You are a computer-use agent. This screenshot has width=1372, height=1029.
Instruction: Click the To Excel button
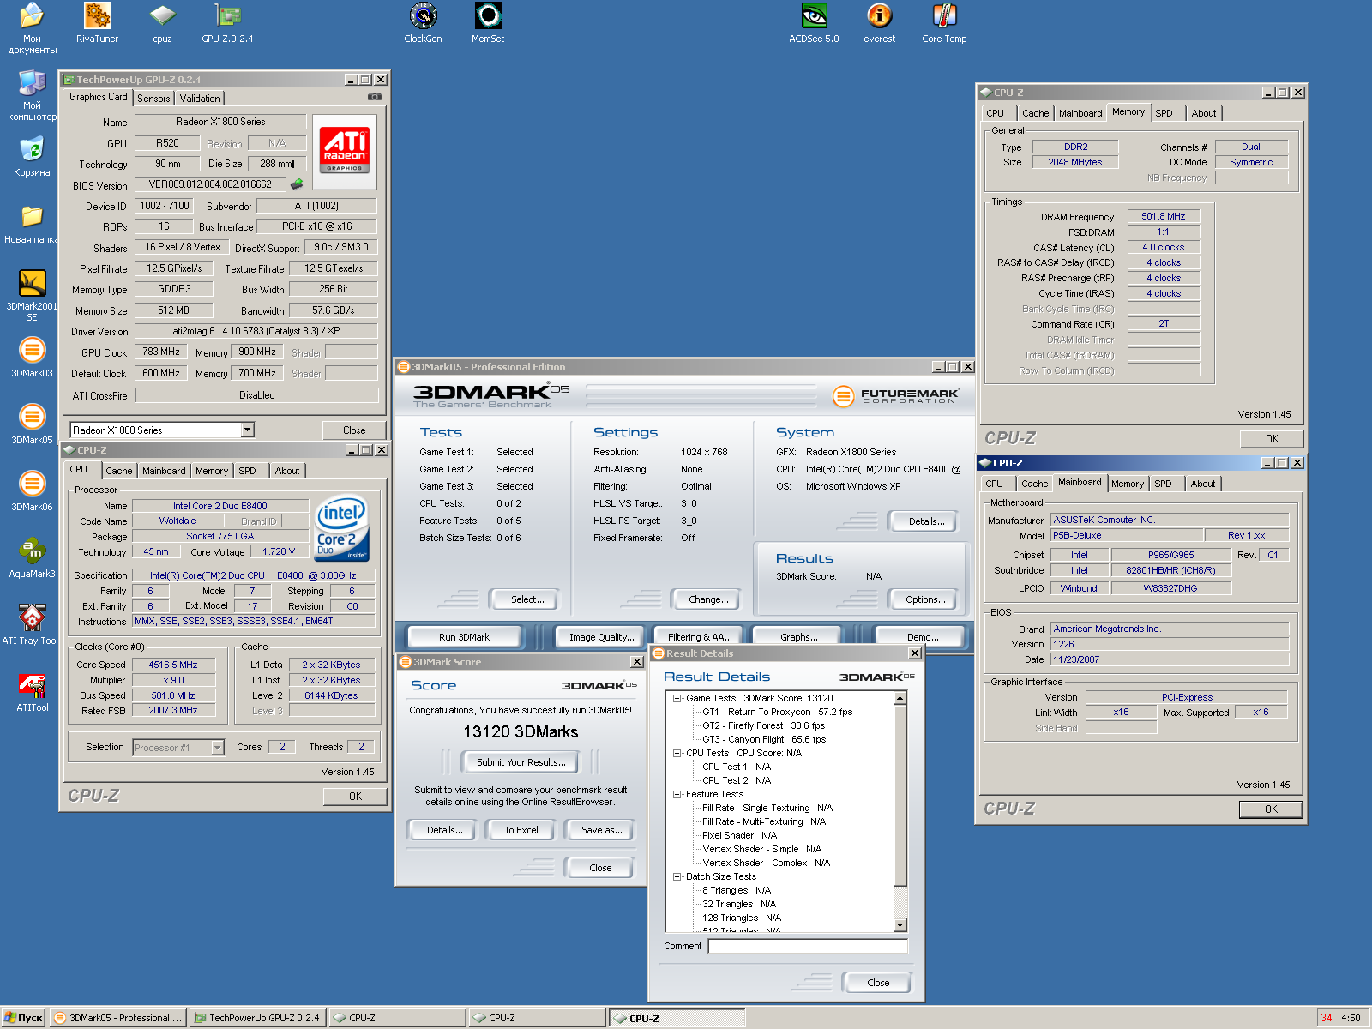[521, 830]
